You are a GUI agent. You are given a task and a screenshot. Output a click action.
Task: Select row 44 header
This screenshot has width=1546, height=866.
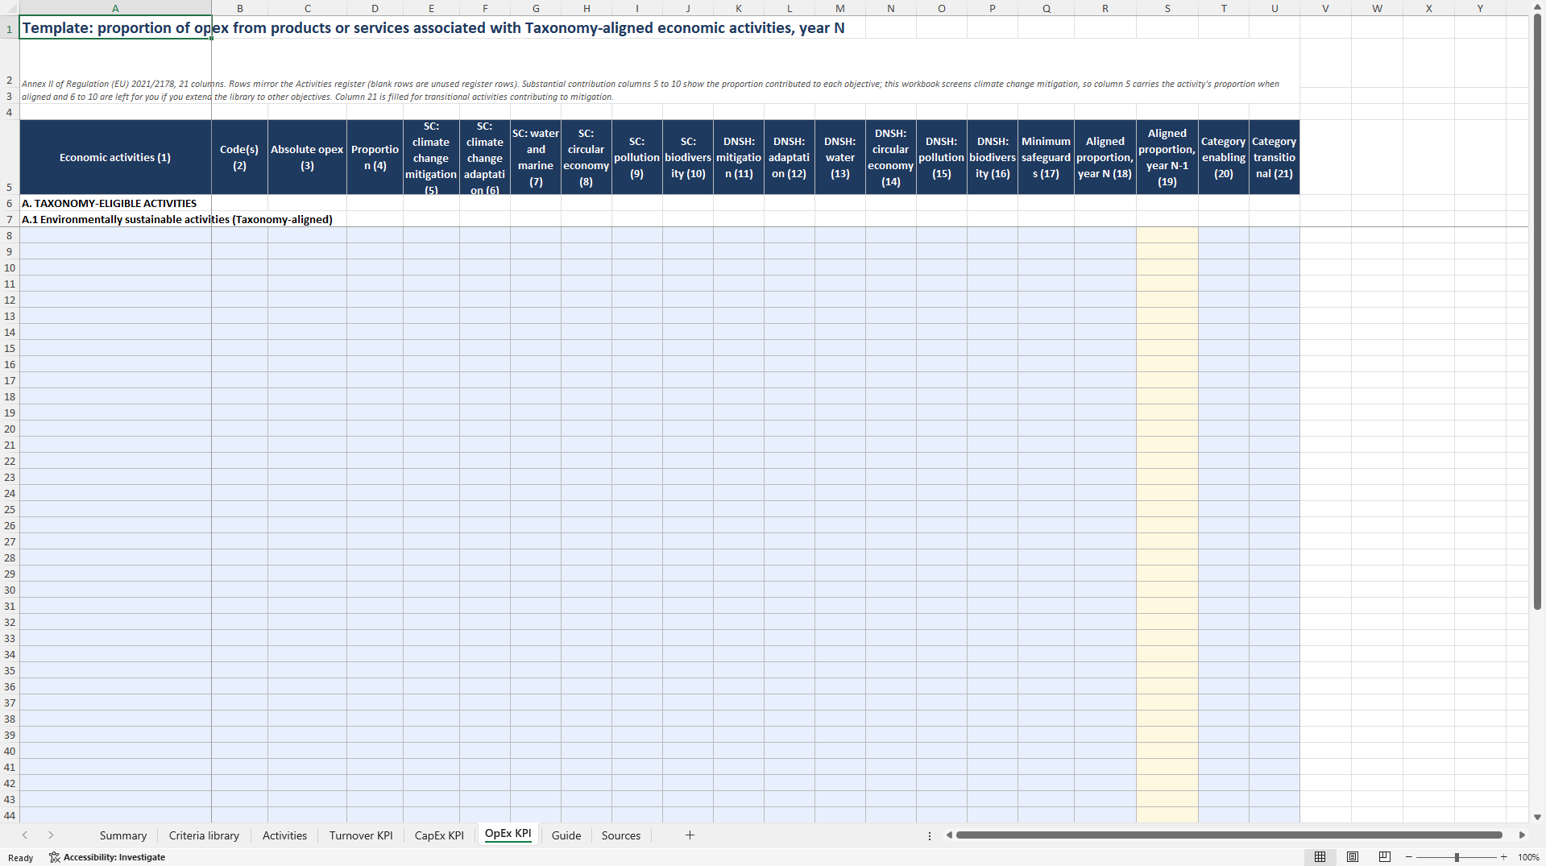click(x=10, y=815)
